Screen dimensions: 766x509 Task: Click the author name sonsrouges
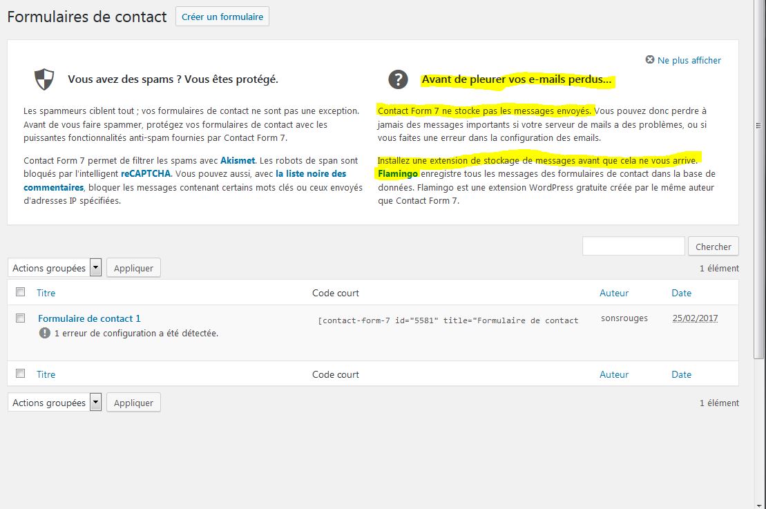tap(624, 318)
